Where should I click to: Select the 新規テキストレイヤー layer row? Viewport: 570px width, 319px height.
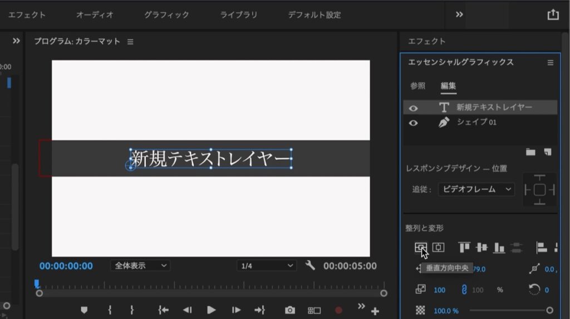pos(480,107)
